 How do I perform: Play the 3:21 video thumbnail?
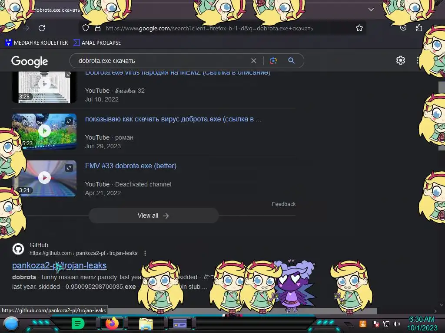point(44,178)
